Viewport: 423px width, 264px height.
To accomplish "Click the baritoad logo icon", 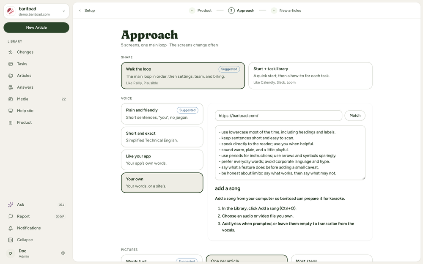I will (x=11, y=11).
